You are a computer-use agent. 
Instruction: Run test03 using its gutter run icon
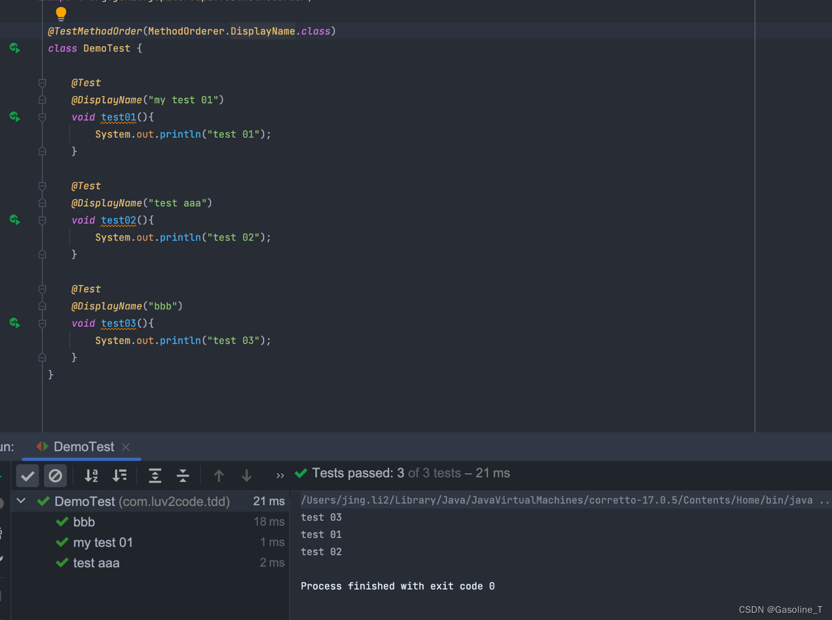tap(14, 323)
